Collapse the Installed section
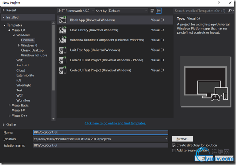The width and height of the screenshot is (236, 165). (x=3, y=18)
